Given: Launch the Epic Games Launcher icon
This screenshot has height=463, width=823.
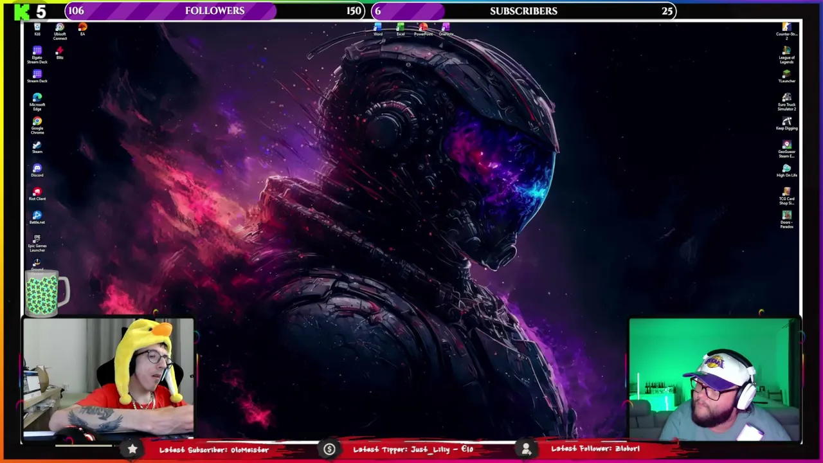Looking at the screenshot, I should pos(37,243).
